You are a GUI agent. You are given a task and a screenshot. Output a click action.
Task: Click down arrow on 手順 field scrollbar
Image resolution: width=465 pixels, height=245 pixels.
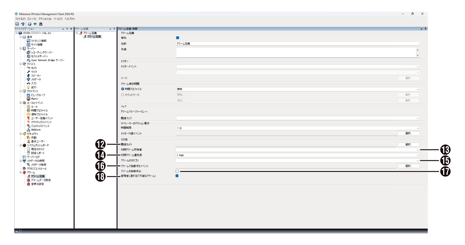[417, 55]
